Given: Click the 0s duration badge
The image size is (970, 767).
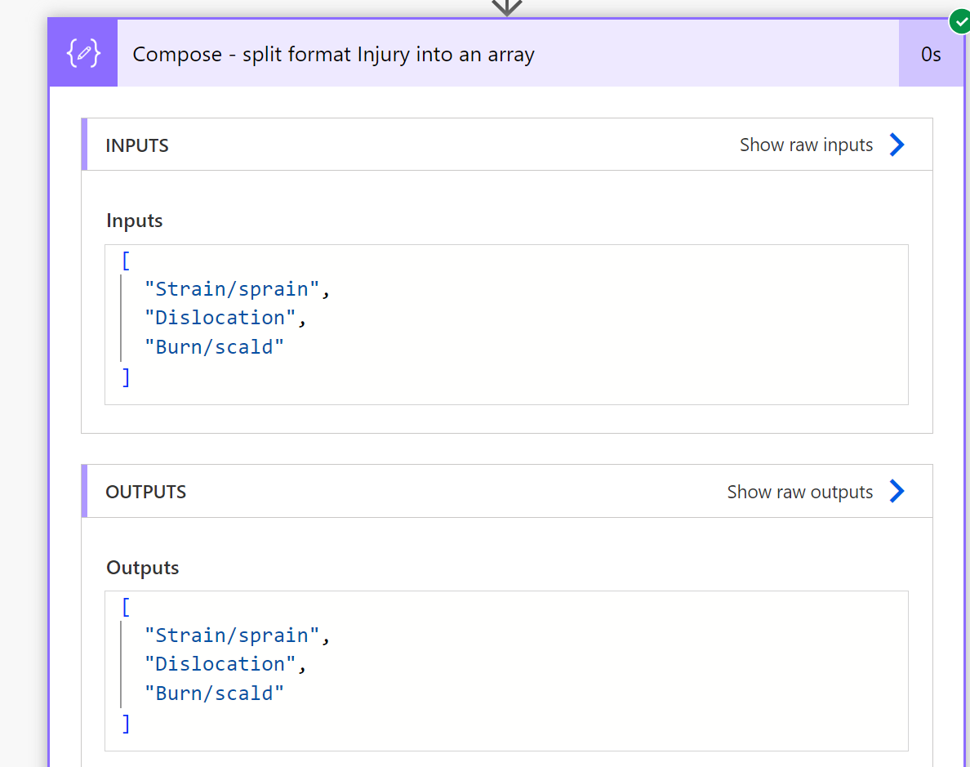Looking at the screenshot, I should pos(931,55).
